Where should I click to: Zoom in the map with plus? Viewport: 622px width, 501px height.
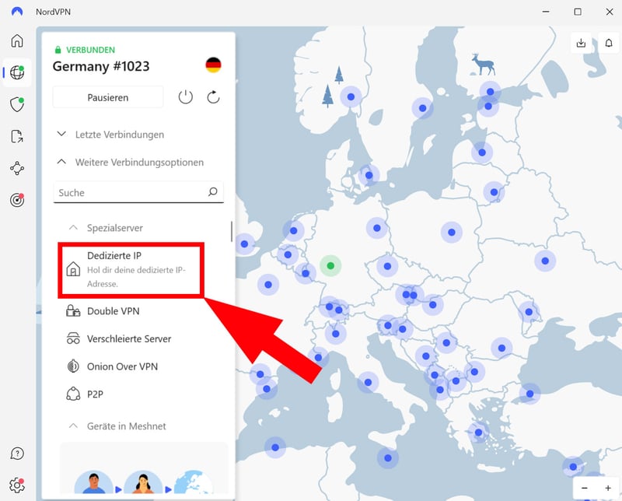coord(608,488)
